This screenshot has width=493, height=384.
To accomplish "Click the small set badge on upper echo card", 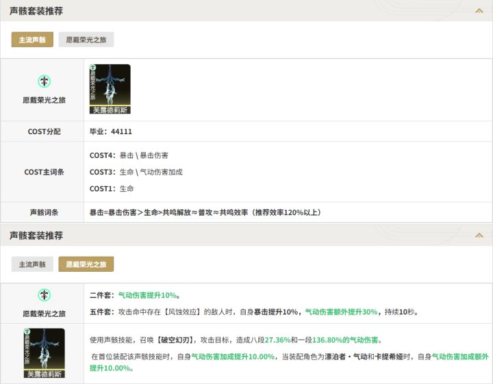I will tap(92, 68).
